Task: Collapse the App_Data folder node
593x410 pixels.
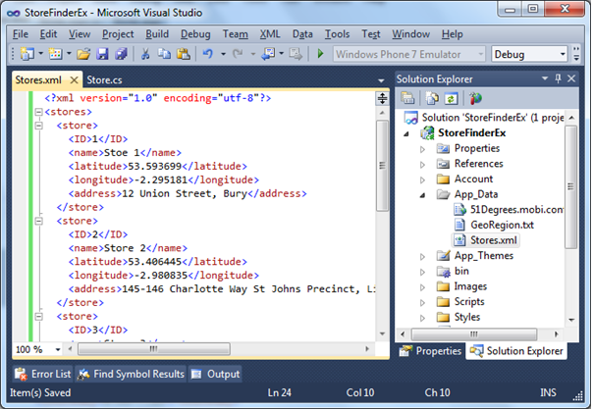Action: (x=422, y=195)
